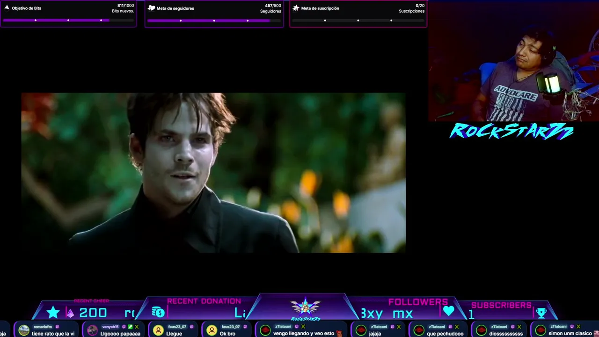Click the Objetivo de Bits progress bar
This screenshot has height=337, width=599.
point(68,20)
